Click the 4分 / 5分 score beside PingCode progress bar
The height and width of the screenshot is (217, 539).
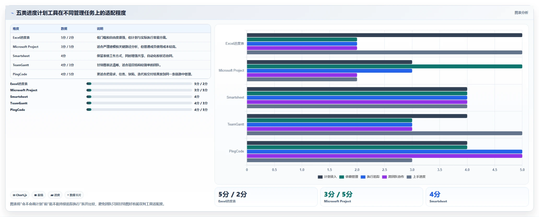point(201,110)
